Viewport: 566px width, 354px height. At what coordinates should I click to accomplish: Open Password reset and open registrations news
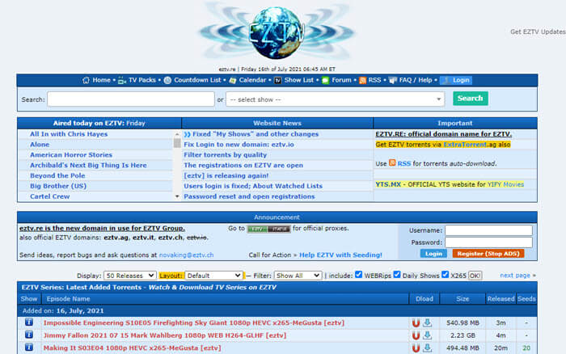(249, 196)
